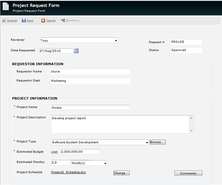Click the Requestor Name label
The image size is (222, 185).
coord(29,72)
